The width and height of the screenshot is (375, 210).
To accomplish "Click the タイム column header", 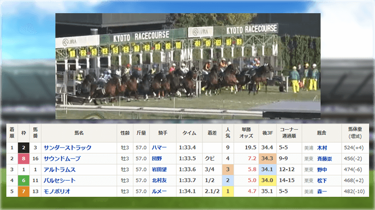I will click(189, 133).
